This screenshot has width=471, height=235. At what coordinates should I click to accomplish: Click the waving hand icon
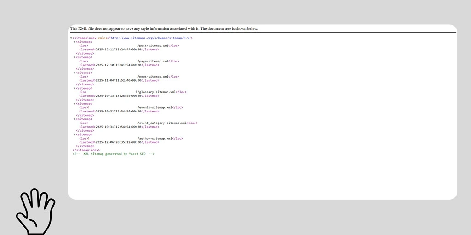pos(35,211)
